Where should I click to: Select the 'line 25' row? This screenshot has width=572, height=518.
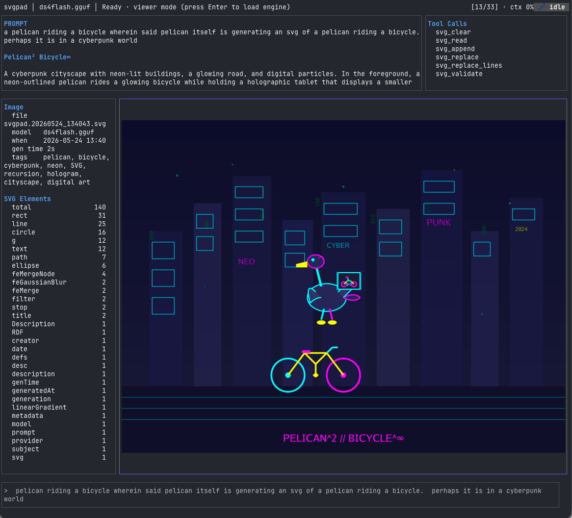(x=59, y=224)
